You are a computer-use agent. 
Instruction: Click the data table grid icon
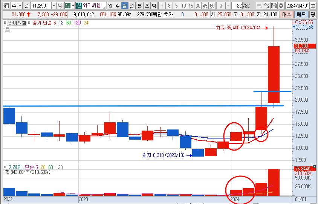pos(8,29)
